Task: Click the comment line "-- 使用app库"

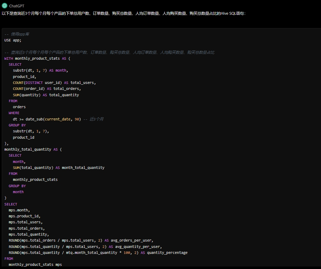Action: (x=17, y=34)
